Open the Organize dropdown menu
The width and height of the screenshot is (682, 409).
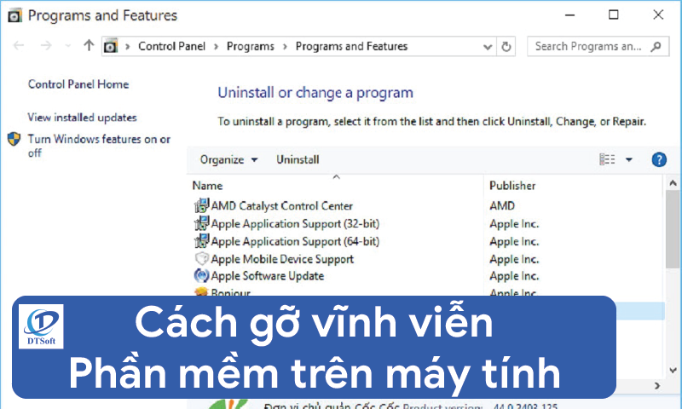click(228, 159)
